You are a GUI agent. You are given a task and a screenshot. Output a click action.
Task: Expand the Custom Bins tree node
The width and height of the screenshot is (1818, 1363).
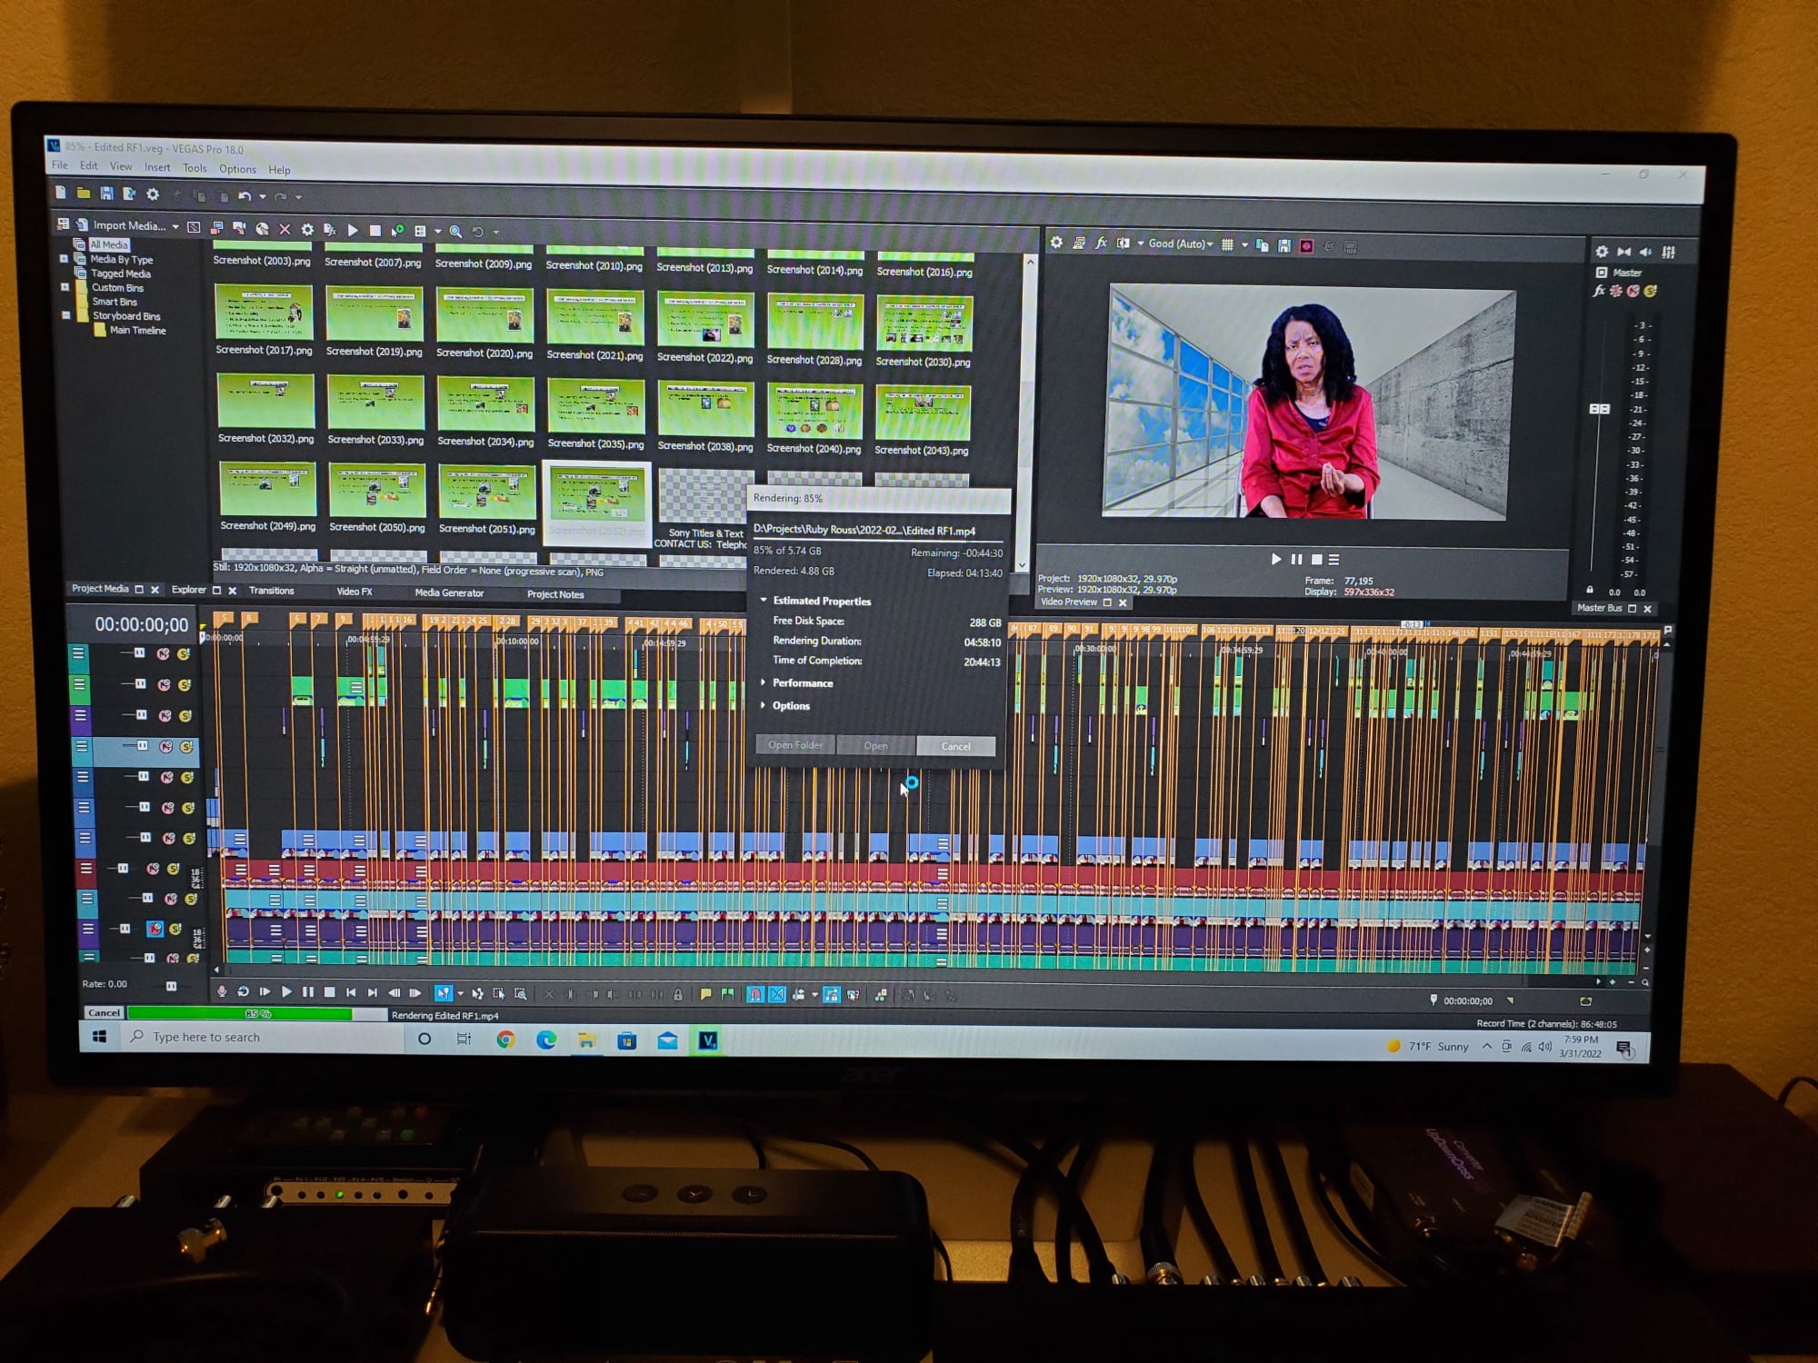tap(65, 287)
